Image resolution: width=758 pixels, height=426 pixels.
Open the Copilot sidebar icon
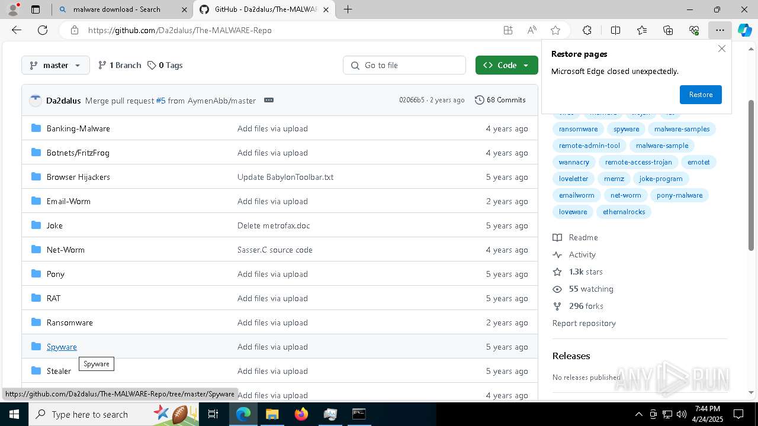tap(744, 30)
